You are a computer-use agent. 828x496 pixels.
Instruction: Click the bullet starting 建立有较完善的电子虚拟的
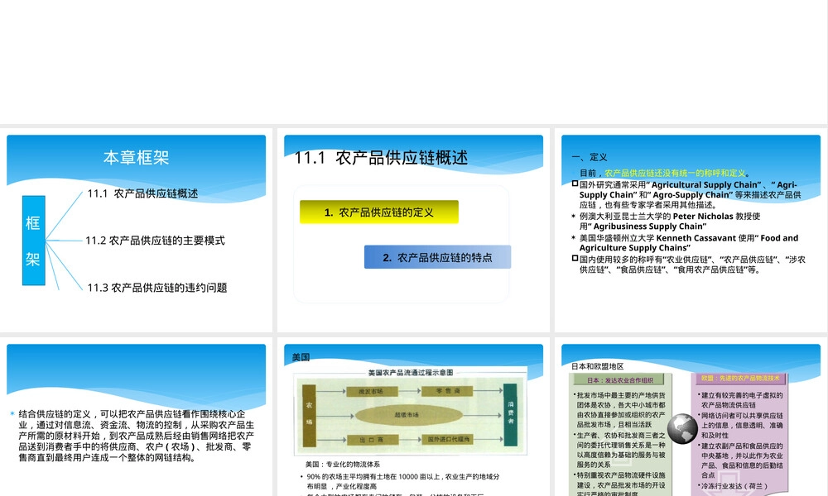pos(740,400)
